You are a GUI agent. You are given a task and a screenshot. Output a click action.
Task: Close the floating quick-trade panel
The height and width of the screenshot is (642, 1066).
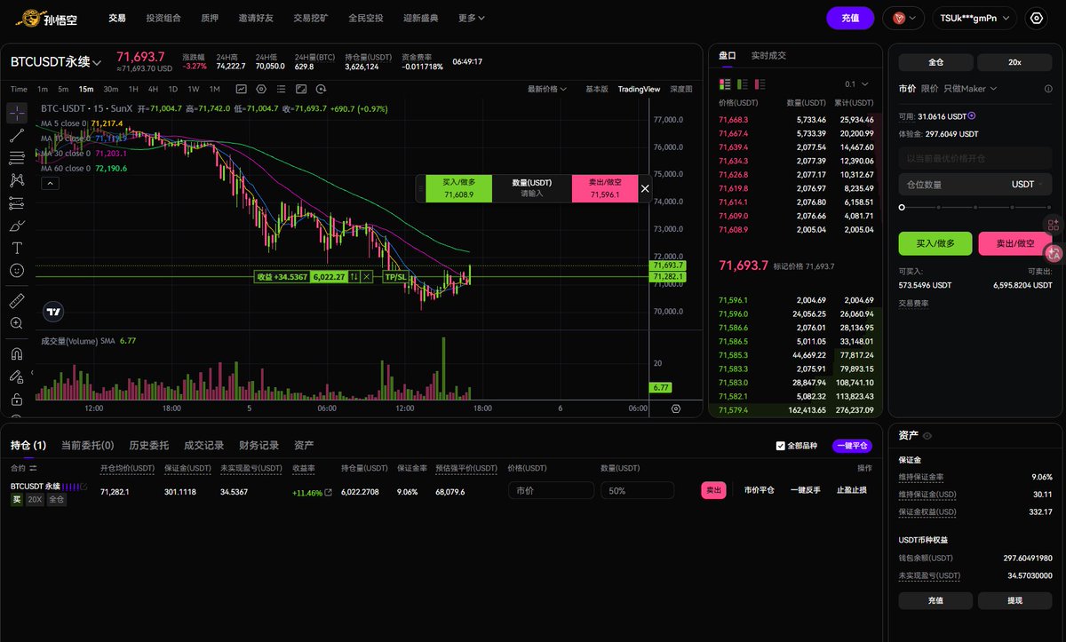pyautogui.click(x=645, y=188)
